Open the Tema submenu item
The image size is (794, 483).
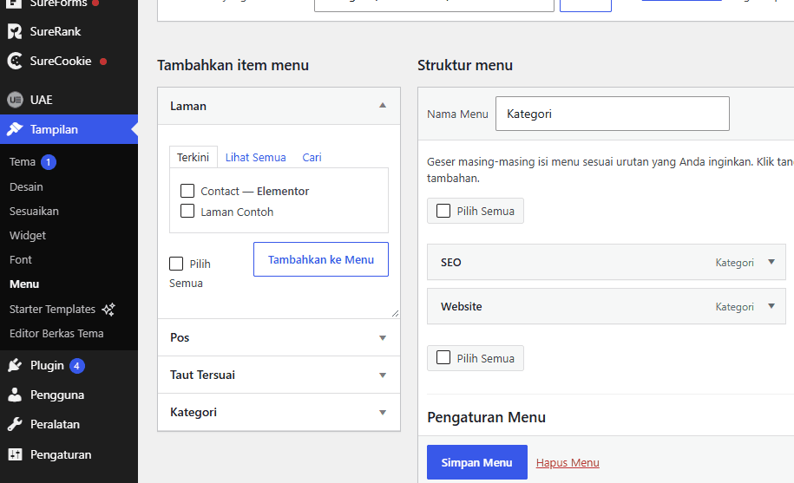[x=23, y=162]
